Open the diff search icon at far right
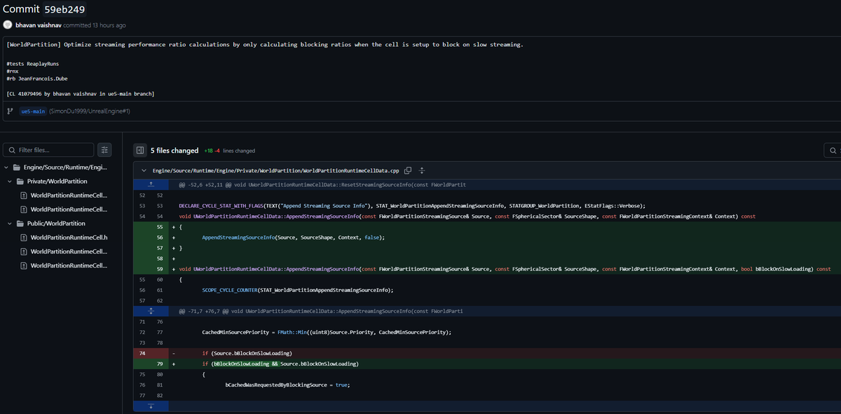 (x=833, y=150)
